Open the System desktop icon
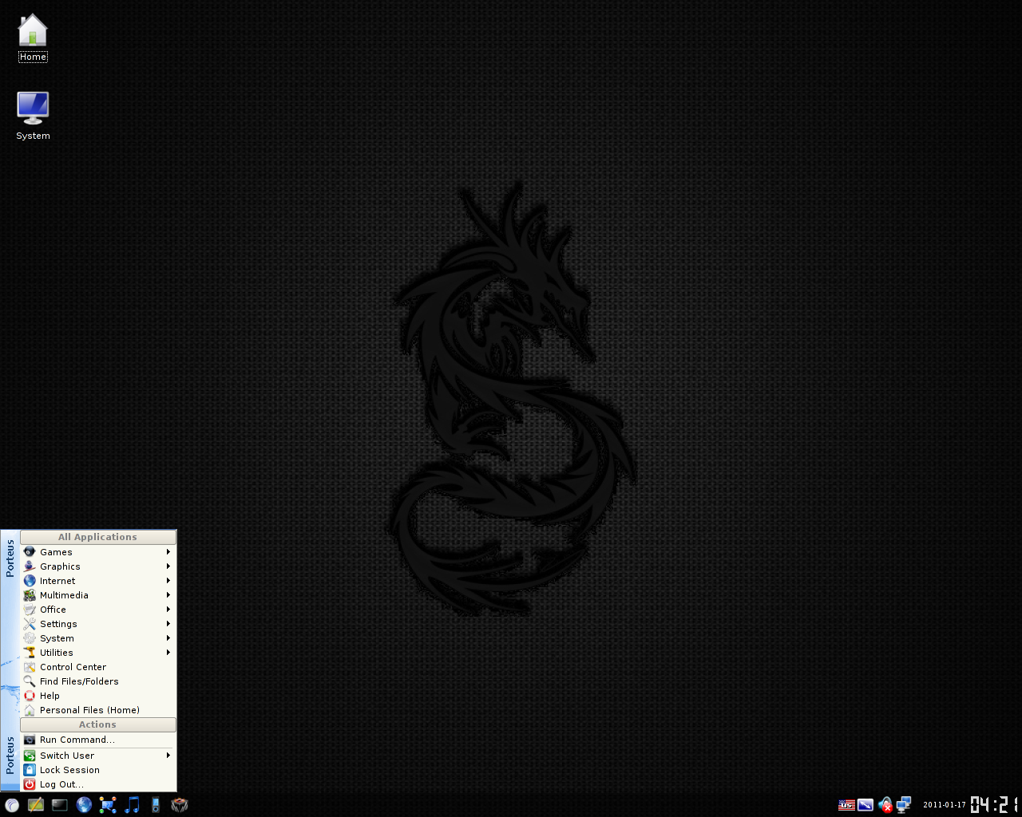Viewport: 1022px width, 817px height. [x=33, y=116]
